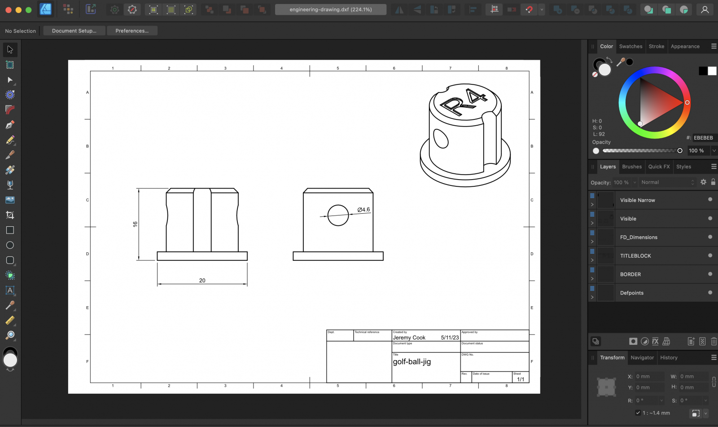Switch to the Swatches tab
The height and width of the screenshot is (427, 718).
coord(630,46)
